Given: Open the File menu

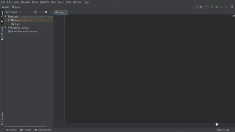Looking at the screenshot, I should (3, 2).
